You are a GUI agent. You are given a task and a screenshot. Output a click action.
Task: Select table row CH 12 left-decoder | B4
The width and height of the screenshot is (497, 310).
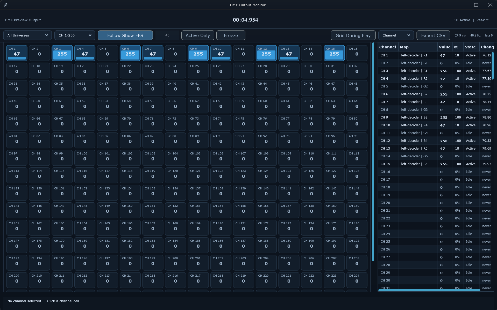point(435,141)
